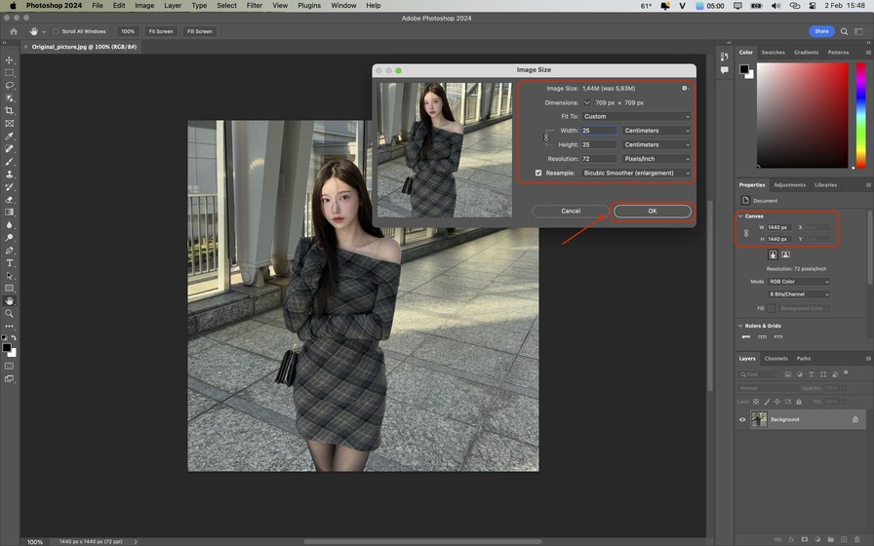This screenshot has width=874, height=546.
Task: Click the Fill Screen button
Action: point(200,32)
